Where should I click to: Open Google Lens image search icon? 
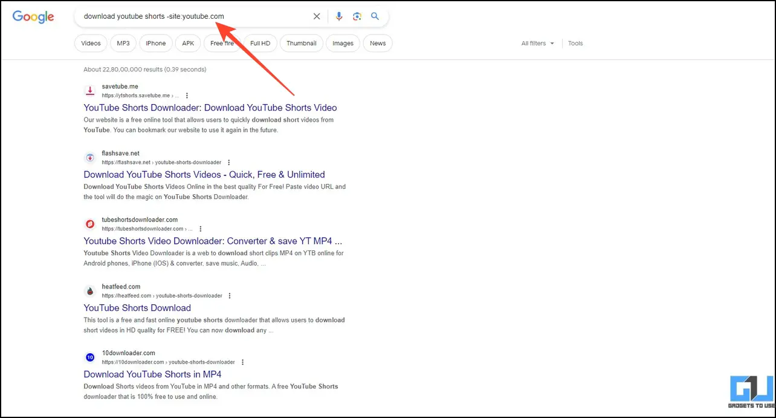[x=357, y=16]
